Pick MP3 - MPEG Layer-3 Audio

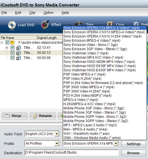tap(105, 125)
